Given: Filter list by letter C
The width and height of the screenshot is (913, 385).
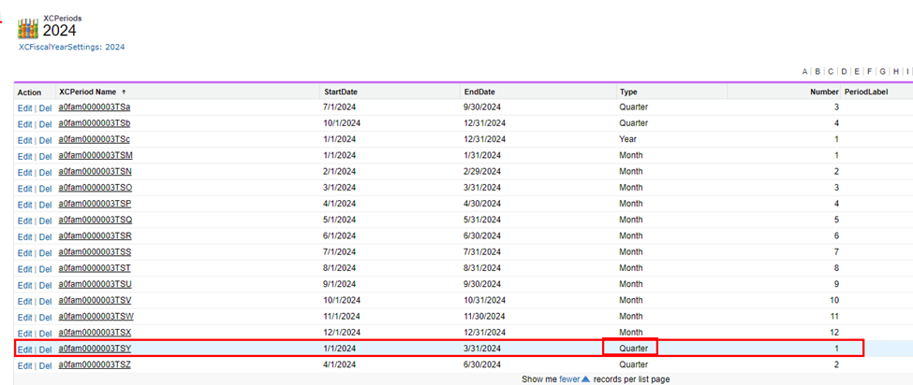Looking at the screenshot, I should (831, 71).
